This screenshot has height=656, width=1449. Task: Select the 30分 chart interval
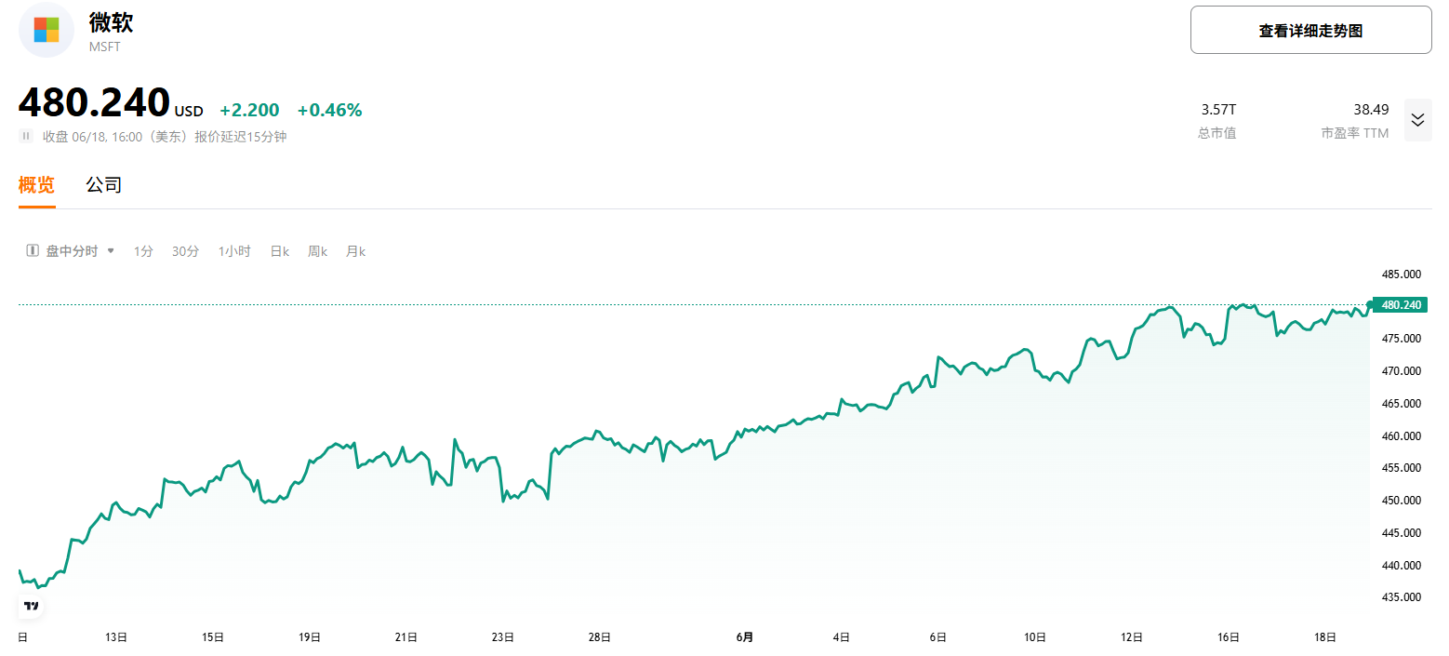pyautogui.click(x=185, y=250)
